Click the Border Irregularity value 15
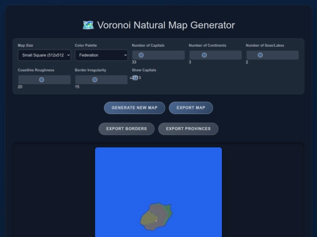 pos(77,87)
